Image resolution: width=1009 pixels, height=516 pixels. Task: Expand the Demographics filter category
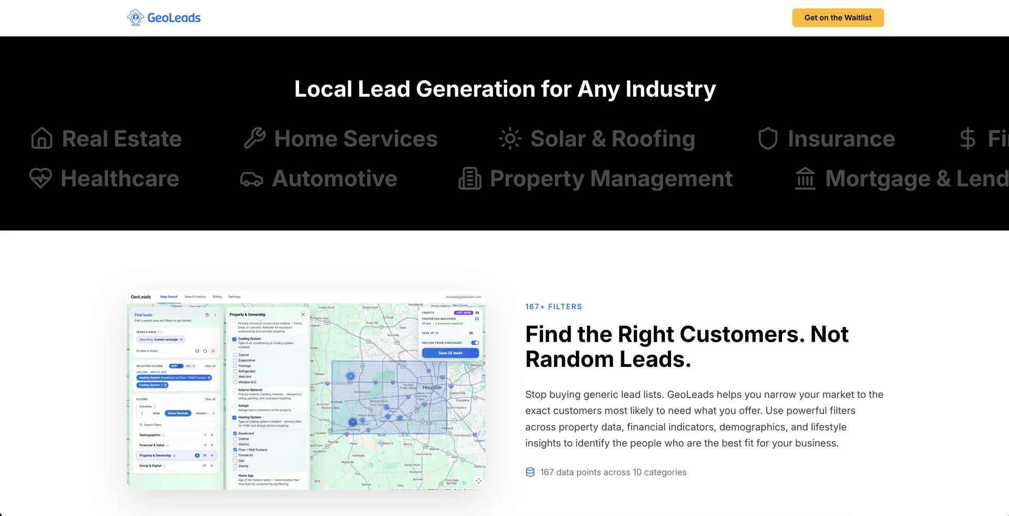click(x=176, y=435)
